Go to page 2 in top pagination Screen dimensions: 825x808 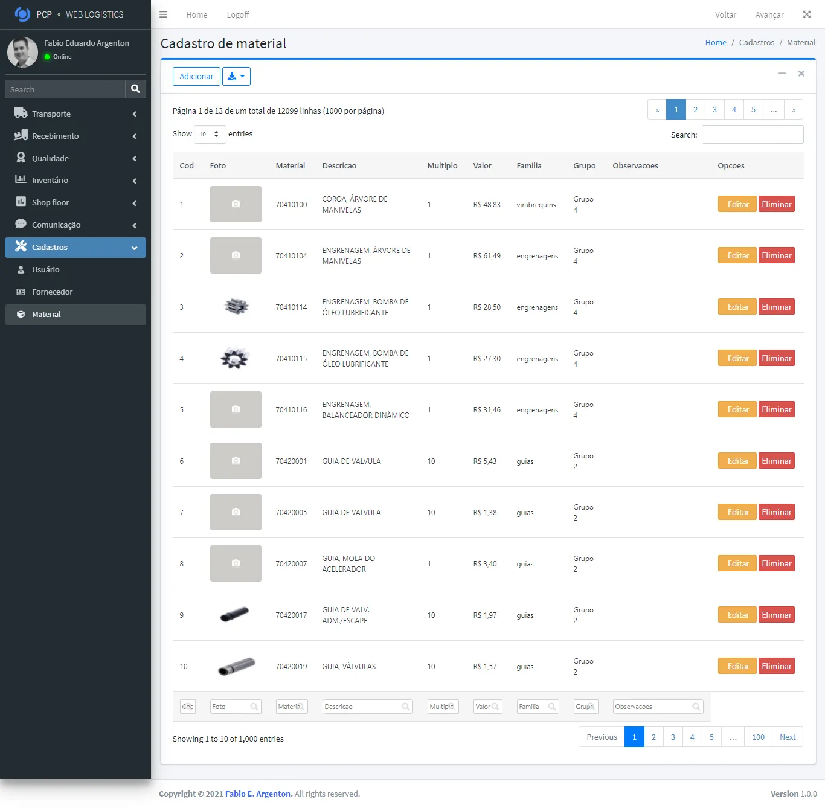tap(695, 110)
